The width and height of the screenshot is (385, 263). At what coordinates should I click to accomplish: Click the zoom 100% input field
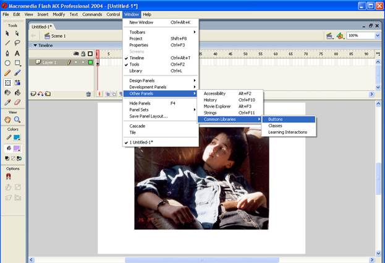[360, 36]
